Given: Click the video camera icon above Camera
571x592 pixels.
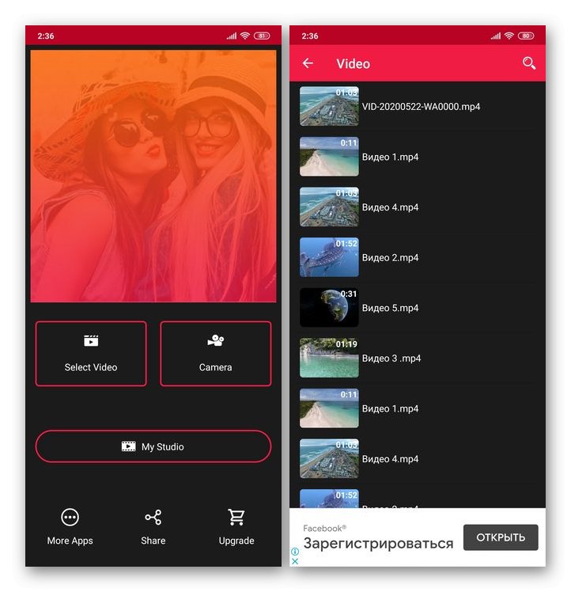Looking at the screenshot, I should (x=215, y=340).
